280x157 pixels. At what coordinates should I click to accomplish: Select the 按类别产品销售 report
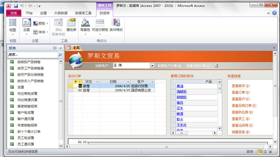29,62
